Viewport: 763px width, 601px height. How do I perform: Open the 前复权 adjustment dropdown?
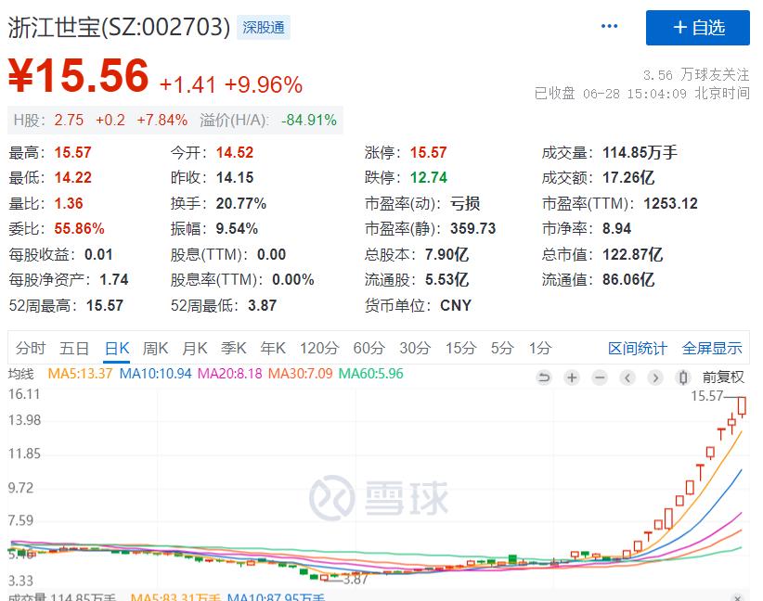click(x=724, y=377)
